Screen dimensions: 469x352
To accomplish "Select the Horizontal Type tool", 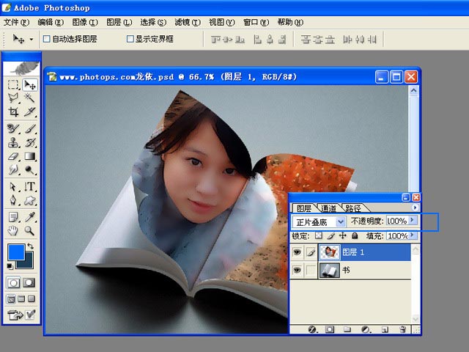I will coord(30,186).
